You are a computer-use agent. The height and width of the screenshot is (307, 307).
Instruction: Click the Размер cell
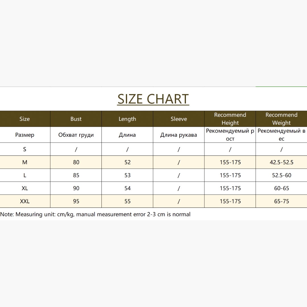coord(25,135)
